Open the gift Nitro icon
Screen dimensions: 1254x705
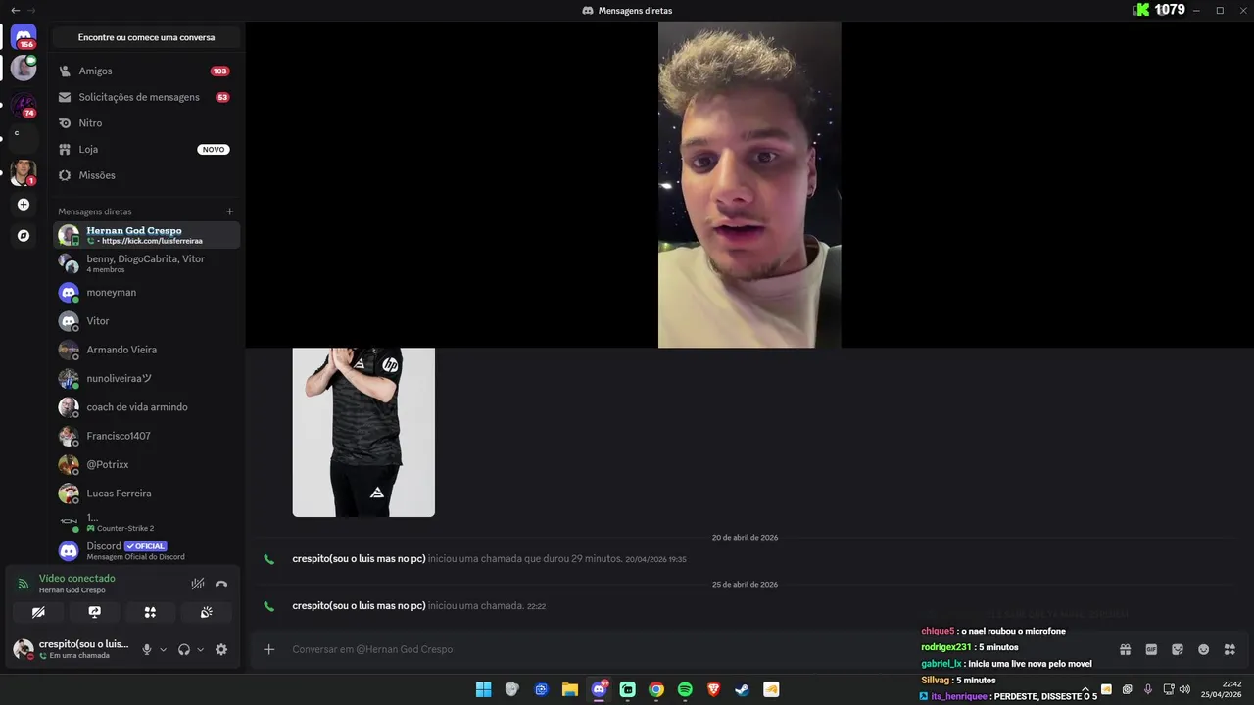[1125, 649]
